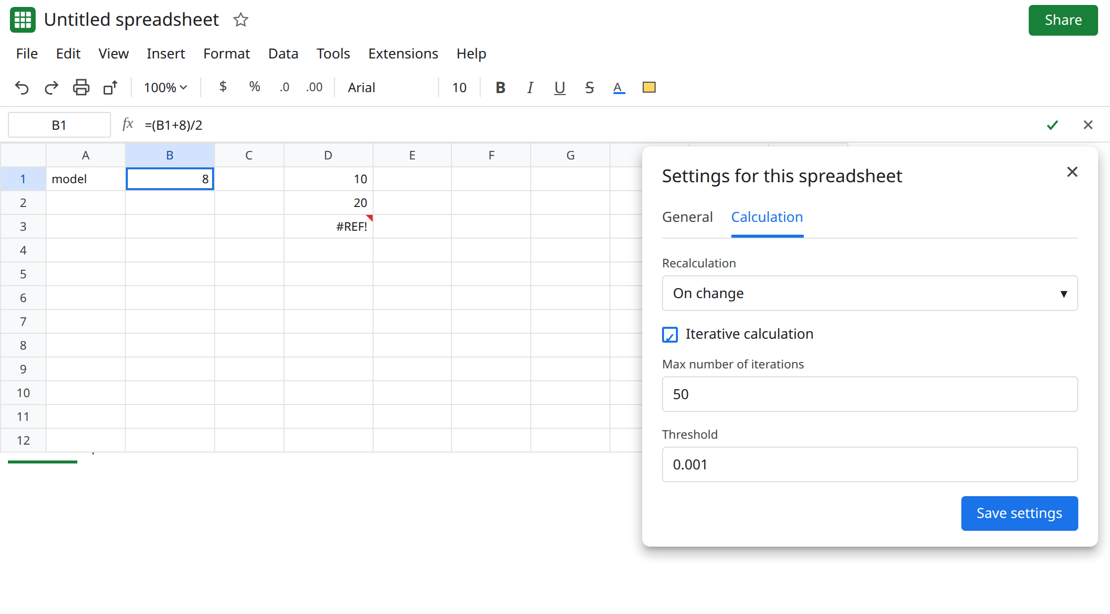Star the Untitled spreadsheet

tap(241, 20)
